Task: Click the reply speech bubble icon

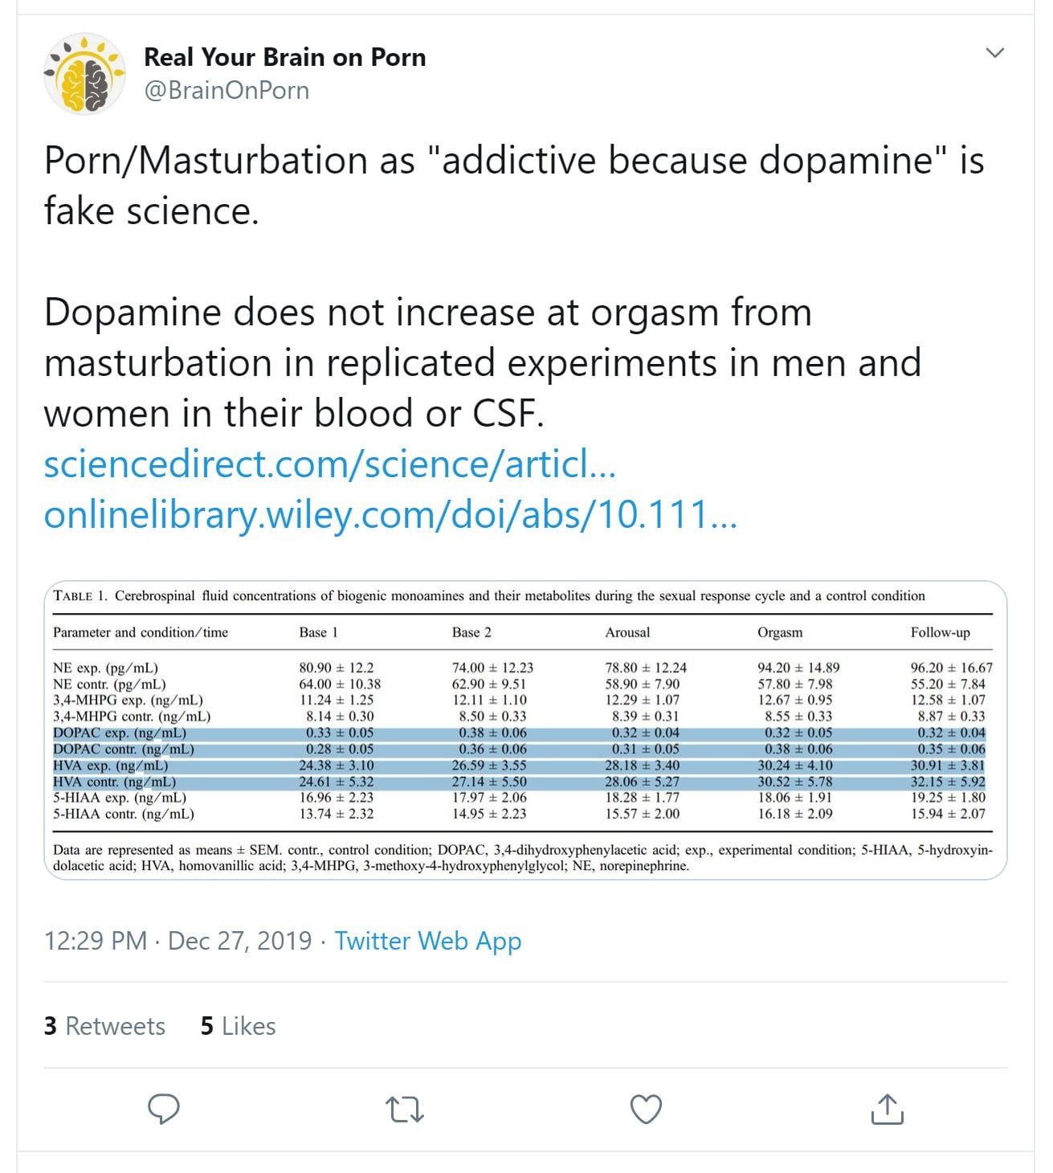Action: tap(164, 1109)
